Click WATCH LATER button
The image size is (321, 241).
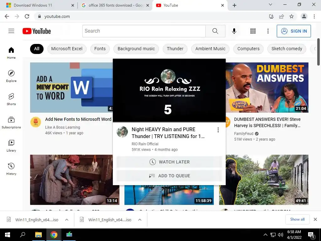click(x=169, y=162)
